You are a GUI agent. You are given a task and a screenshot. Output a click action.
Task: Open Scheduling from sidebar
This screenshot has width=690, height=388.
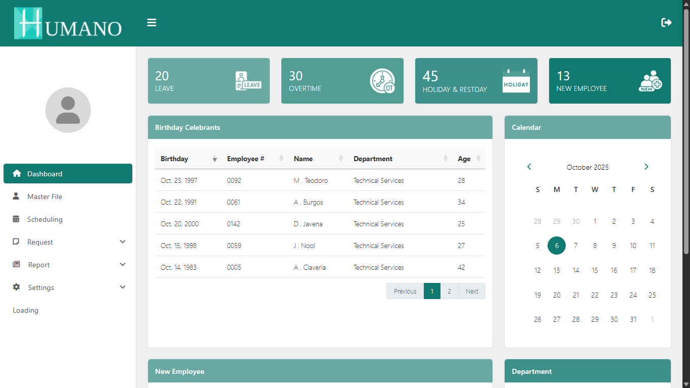[x=45, y=219]
